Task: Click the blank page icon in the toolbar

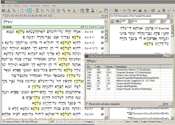Action: (22, 11)
